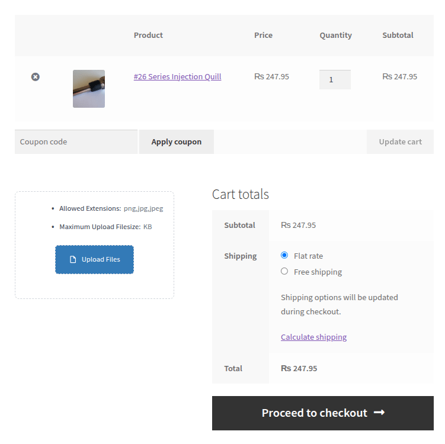Click the Product column header
Screen dimensions: 445x444
(x=148, y=35)
